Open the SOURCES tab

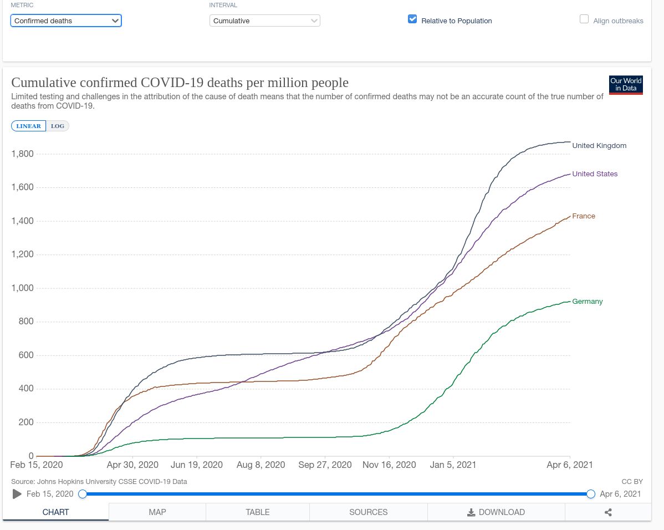(x=369, y=512)
